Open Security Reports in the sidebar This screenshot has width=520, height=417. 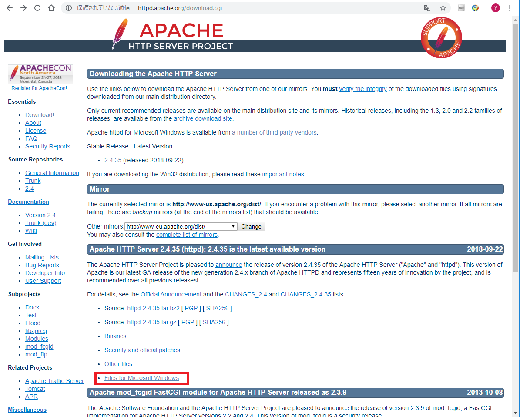(x=47, y=146)
